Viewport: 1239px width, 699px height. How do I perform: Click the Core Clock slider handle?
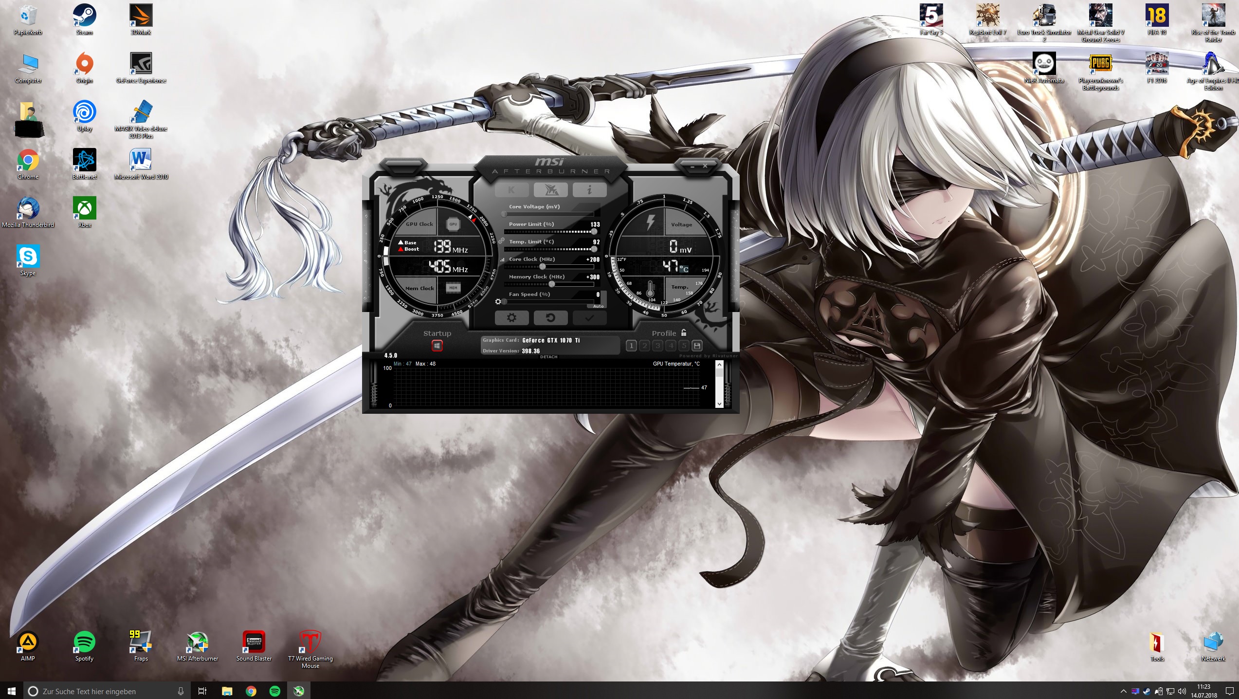click(x=543, y=267)
